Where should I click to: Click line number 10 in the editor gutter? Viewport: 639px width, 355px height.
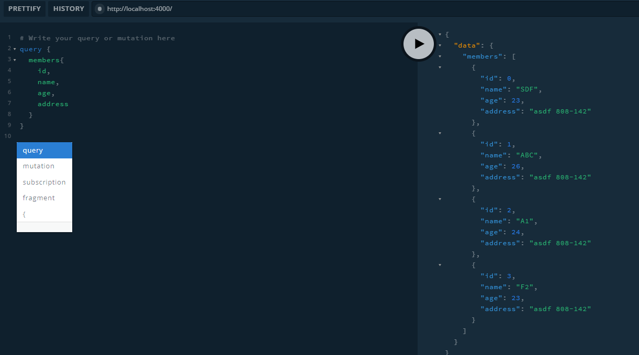click(x=7, y=136)
